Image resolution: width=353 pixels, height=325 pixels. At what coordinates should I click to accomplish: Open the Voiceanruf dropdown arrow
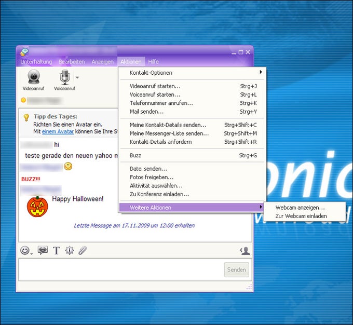(77, 77)
